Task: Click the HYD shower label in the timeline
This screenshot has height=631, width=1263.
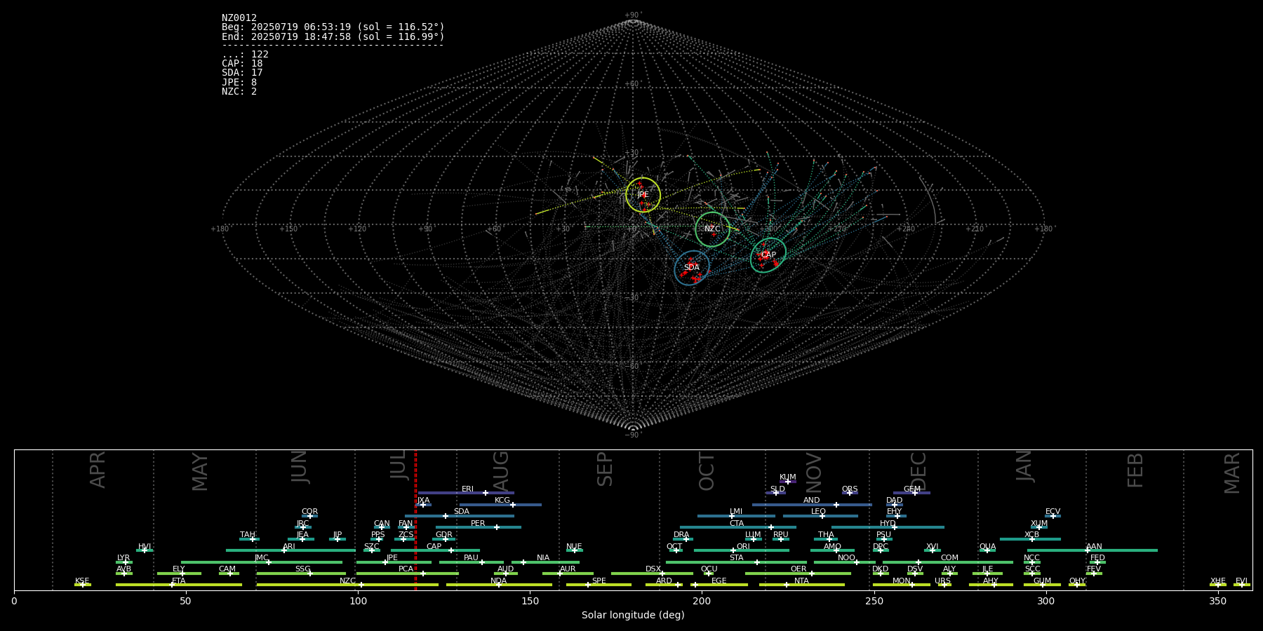Action: [888, 524]
